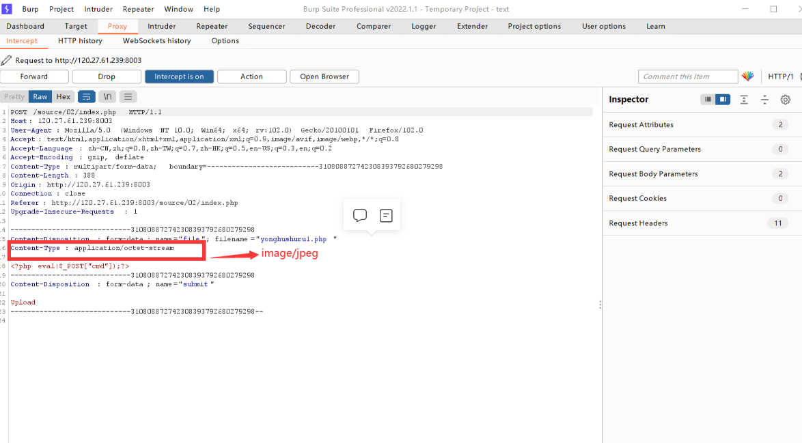Open the Project menu

click(61, 9)
